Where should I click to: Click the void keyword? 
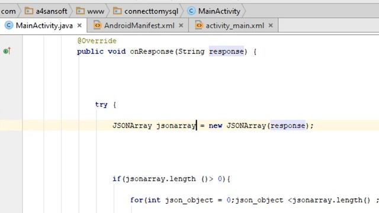tap(117, 51)
